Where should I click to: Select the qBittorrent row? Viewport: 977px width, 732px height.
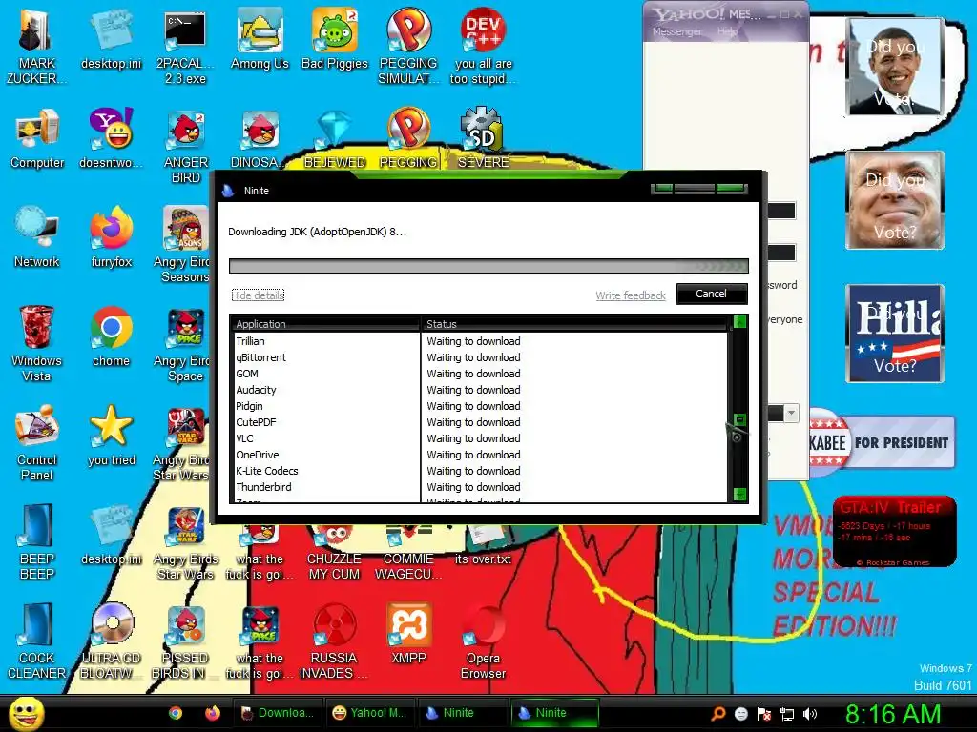point(479,357)
